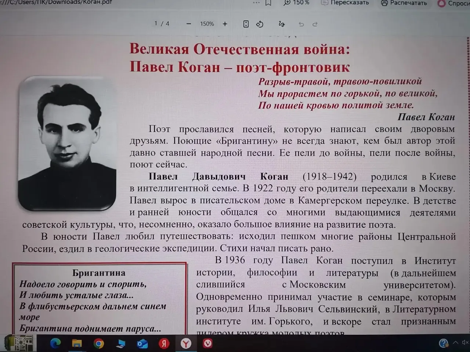Redo the last annotation
The image size is (470, 352).
315,24
